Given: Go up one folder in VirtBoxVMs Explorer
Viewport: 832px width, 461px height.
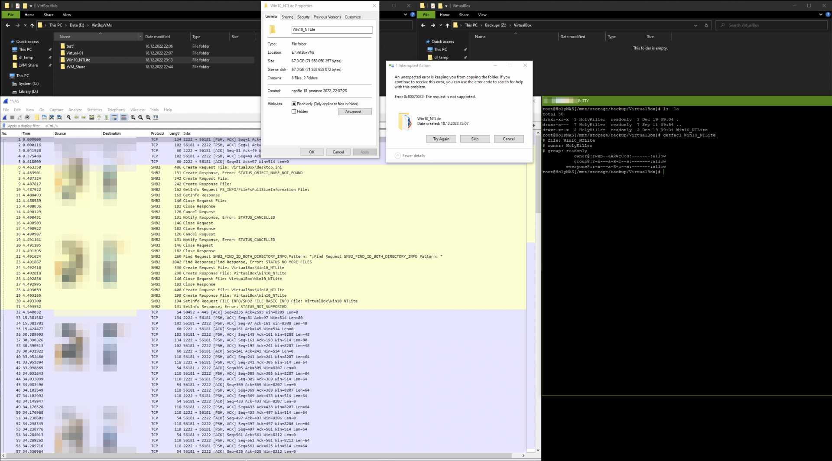Looking at the screenshot, I should click(32, 25).
